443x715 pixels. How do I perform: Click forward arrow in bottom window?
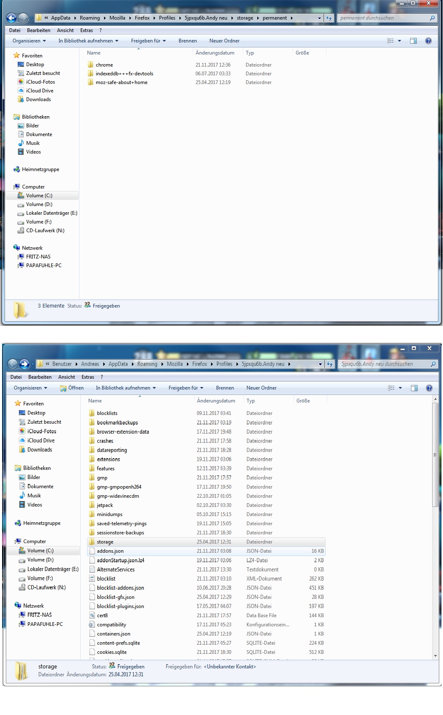[25, 364]
